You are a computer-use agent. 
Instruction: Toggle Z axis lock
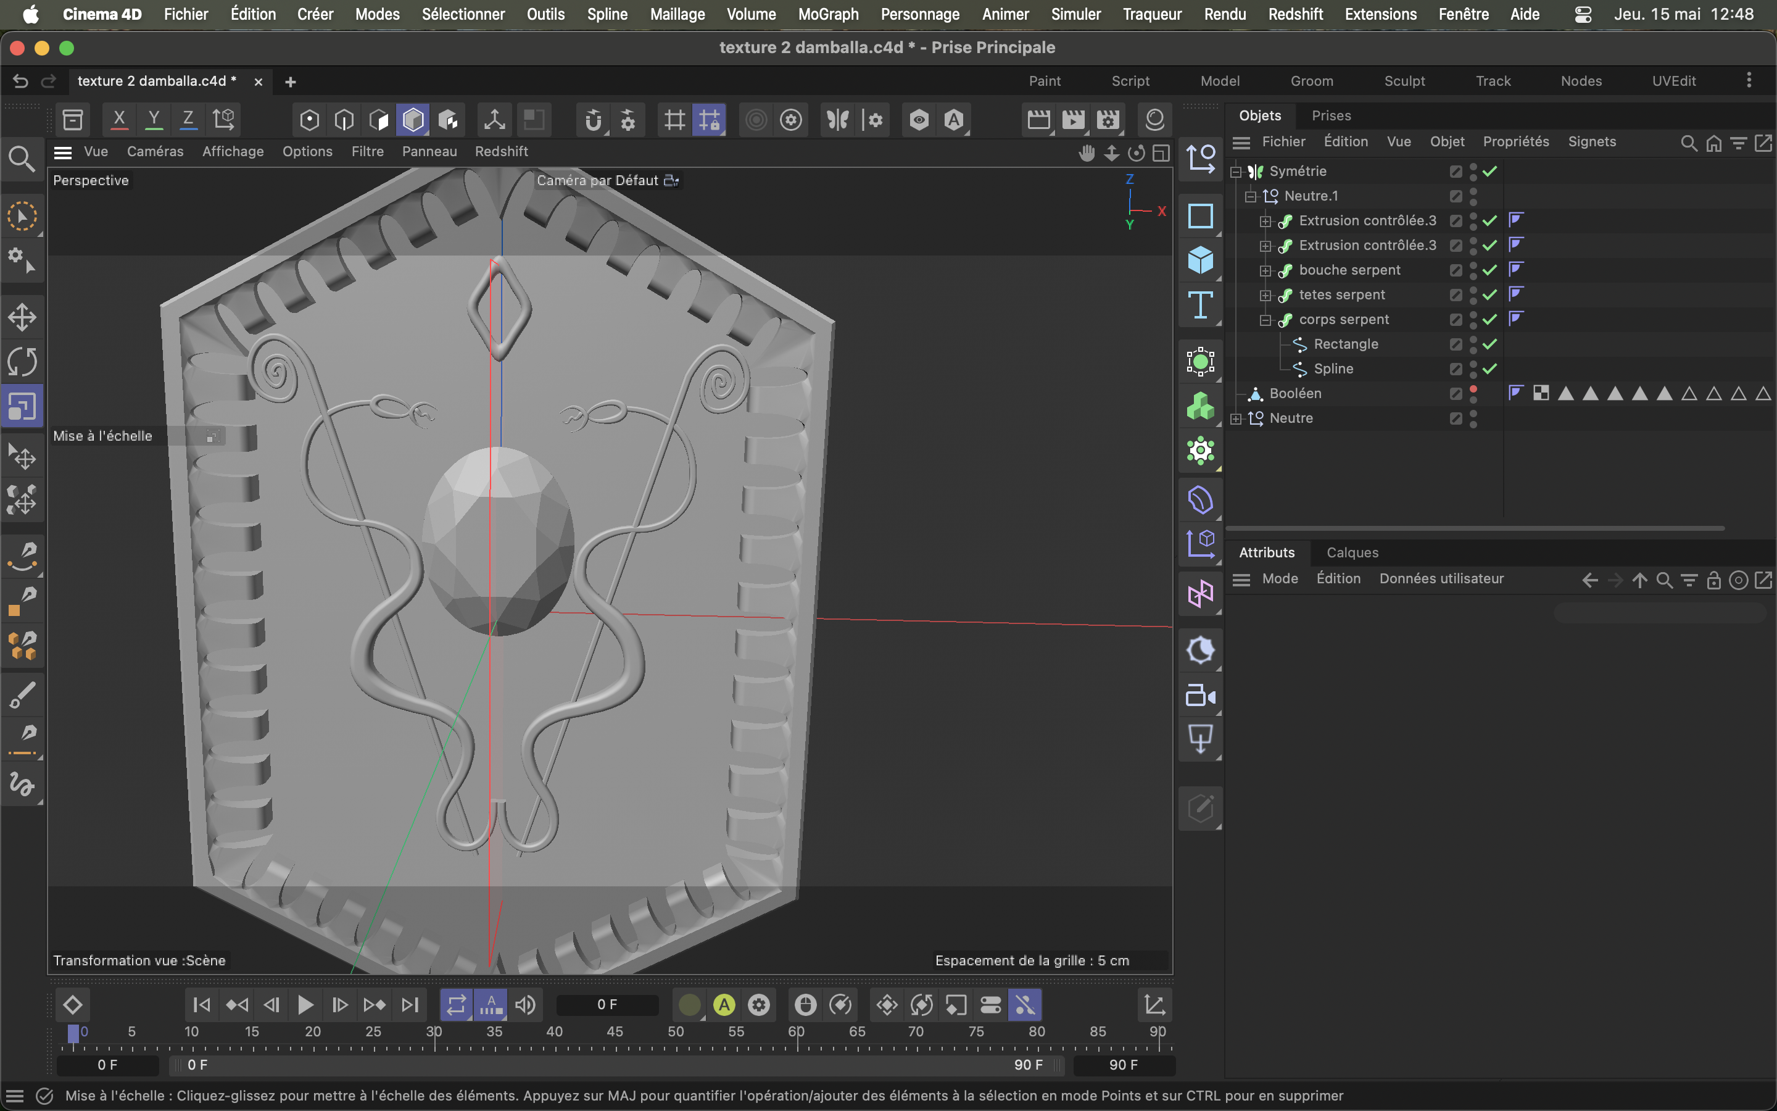pyautogui.click(x=188, y=120)
